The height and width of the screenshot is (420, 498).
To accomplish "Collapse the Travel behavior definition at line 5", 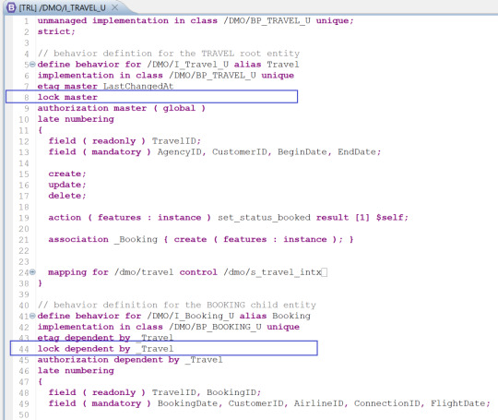I will point(32,65).
